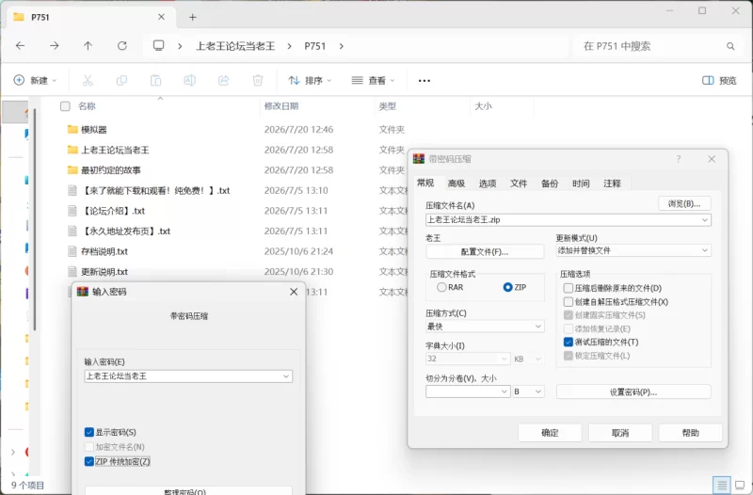Image resolution: width=753 pixels, height=495 pixels.
Task: Close the P751 tab
Action: (x=161, y=17)
